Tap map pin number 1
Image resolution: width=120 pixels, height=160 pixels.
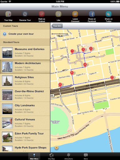point(72,52)
